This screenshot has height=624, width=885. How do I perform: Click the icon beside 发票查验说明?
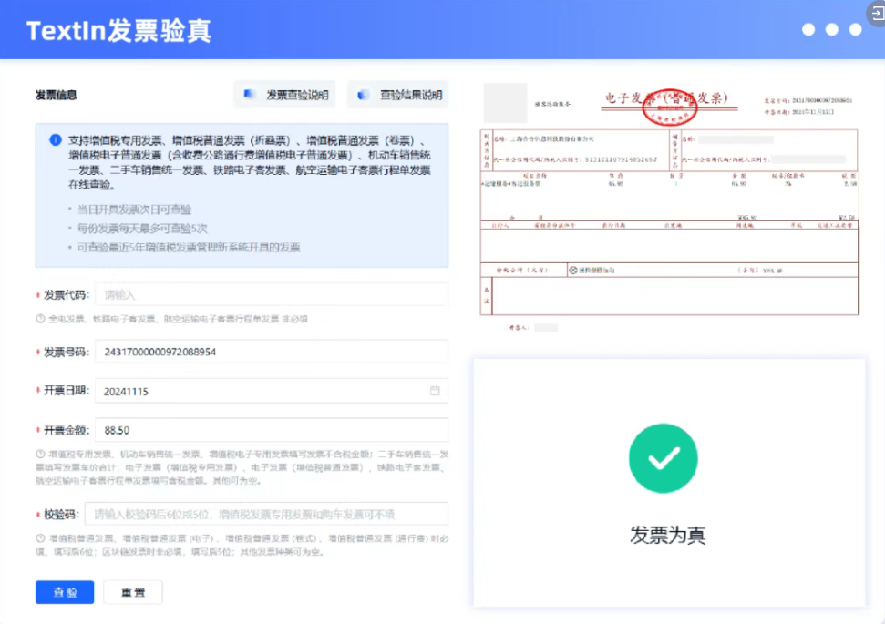coord(250,94)
